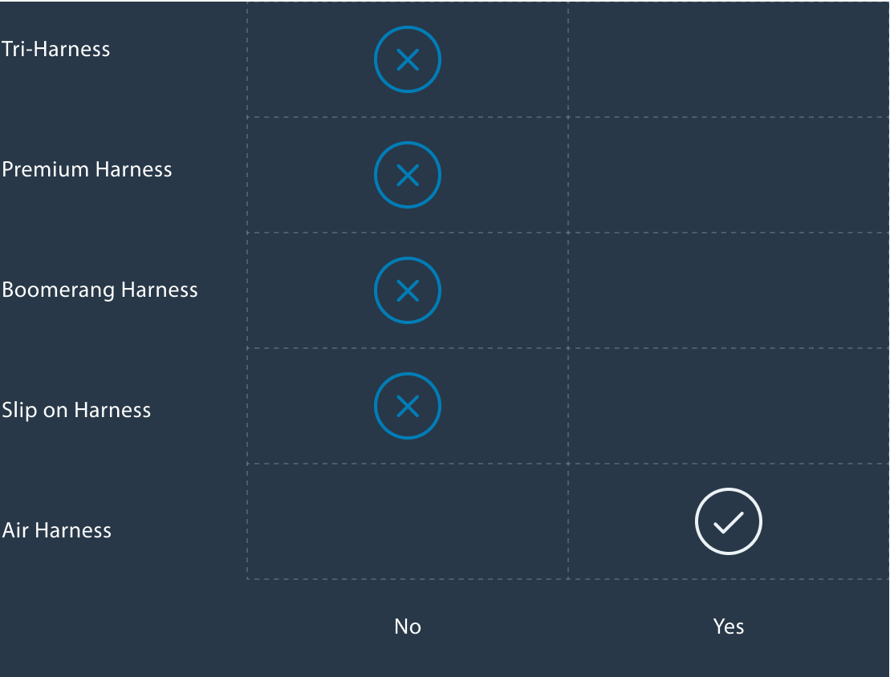Screen dimensions: 890x677
Task: Select the Boomerang Harness row label
Action: (100, 290)
